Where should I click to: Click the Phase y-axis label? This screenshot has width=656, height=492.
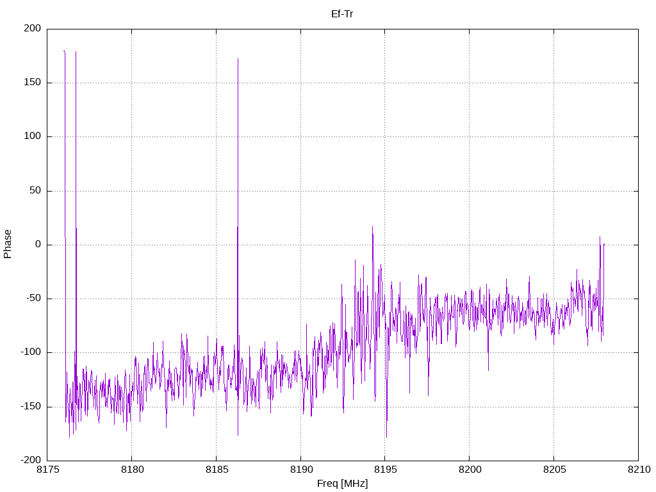pos(8,244)
